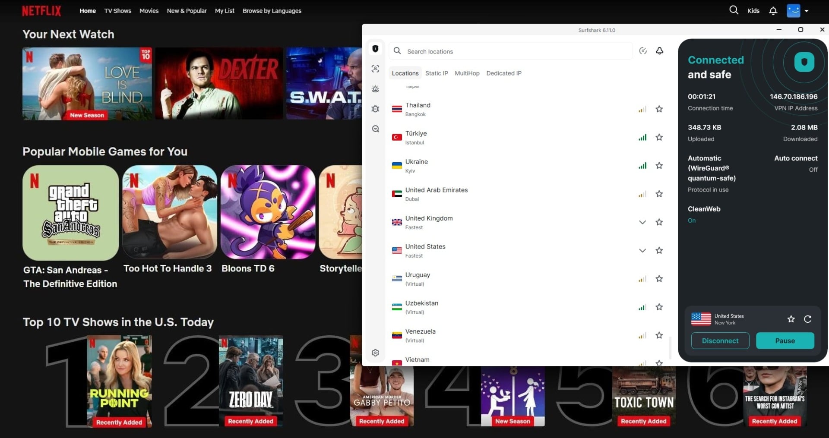The width and height of the screenshot is (829, 438).
Task: Click the Netflix logo
Action: [41, 11]
